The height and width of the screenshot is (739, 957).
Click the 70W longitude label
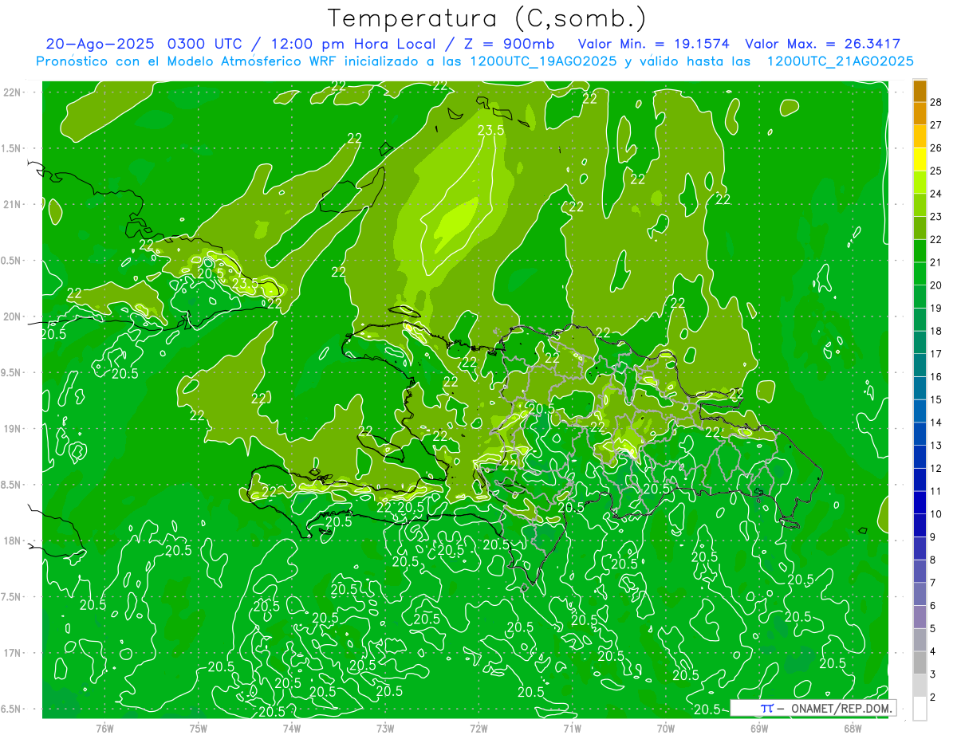pyautogui.click(x=666, y=728)
